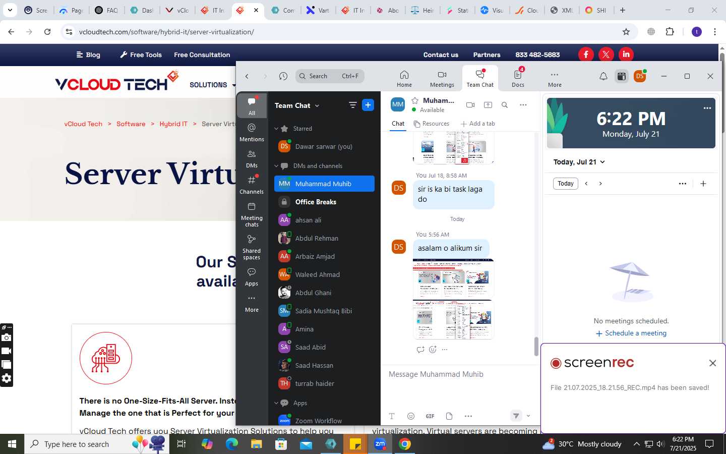Screen dimensions: 726x454
Task: Open Free Tools on vCloud Tech site
Action: 141,54
